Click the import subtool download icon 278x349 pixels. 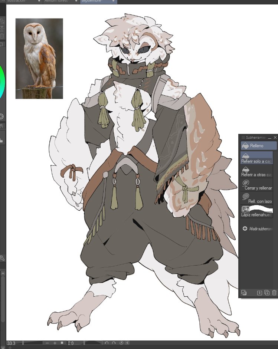(259, 293)
